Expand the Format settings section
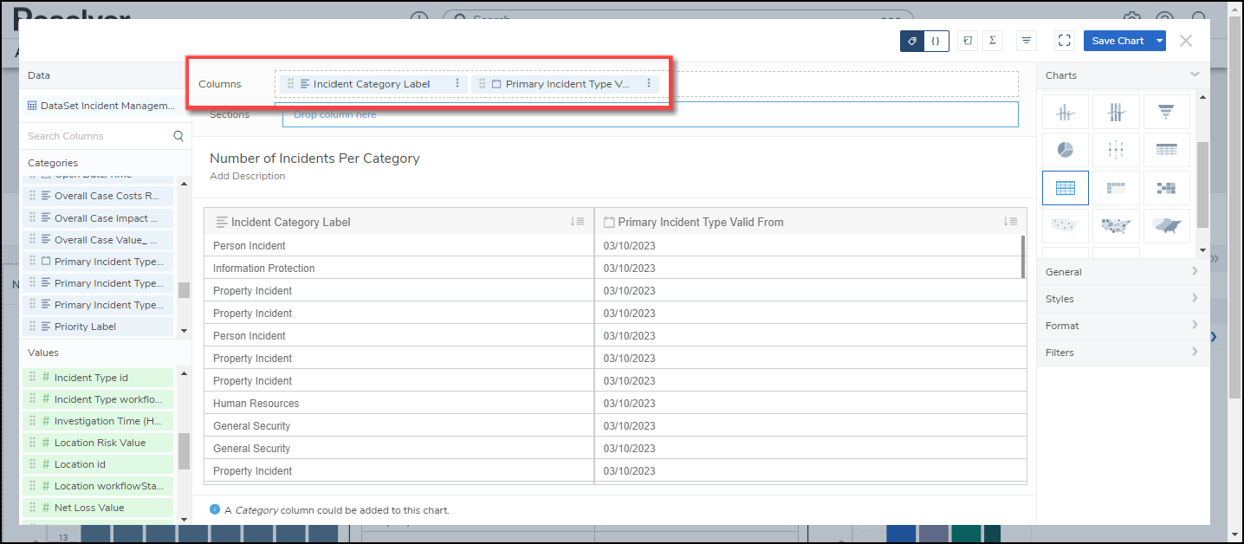 (x=1123, y=326)
